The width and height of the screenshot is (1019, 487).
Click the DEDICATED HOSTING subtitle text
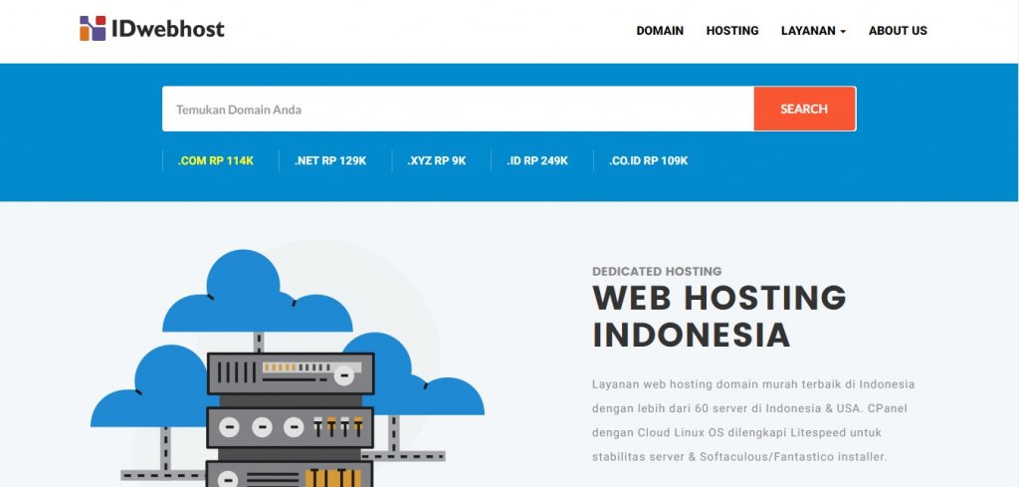(657, 271)
